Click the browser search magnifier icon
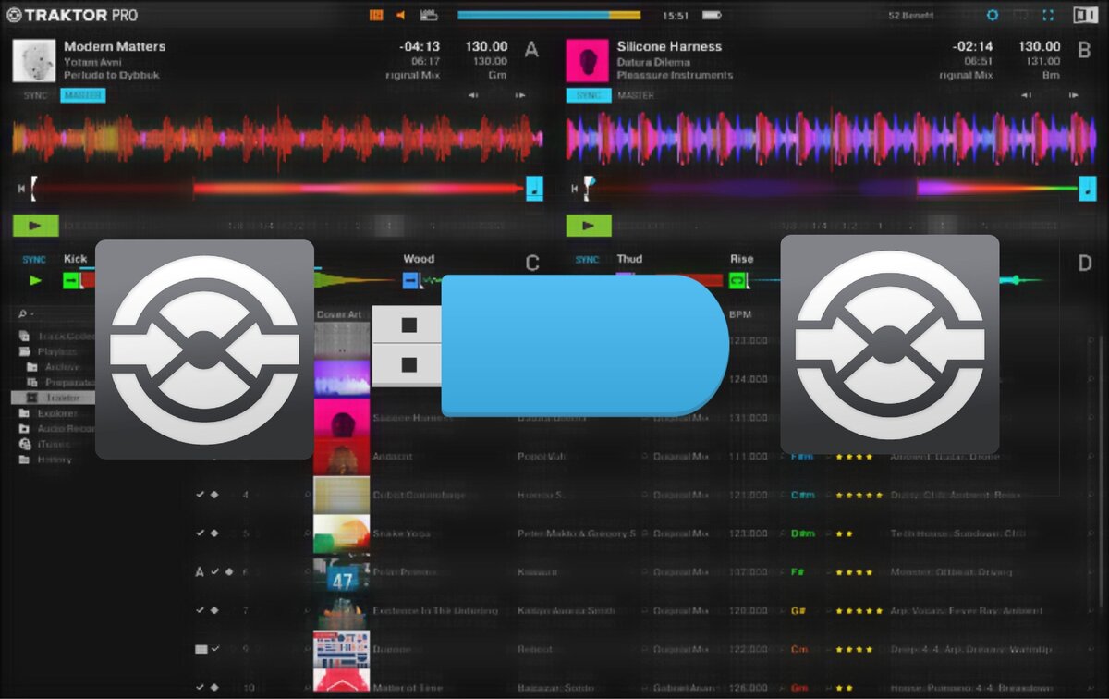The image size is (1109, 699). (21, 314)
